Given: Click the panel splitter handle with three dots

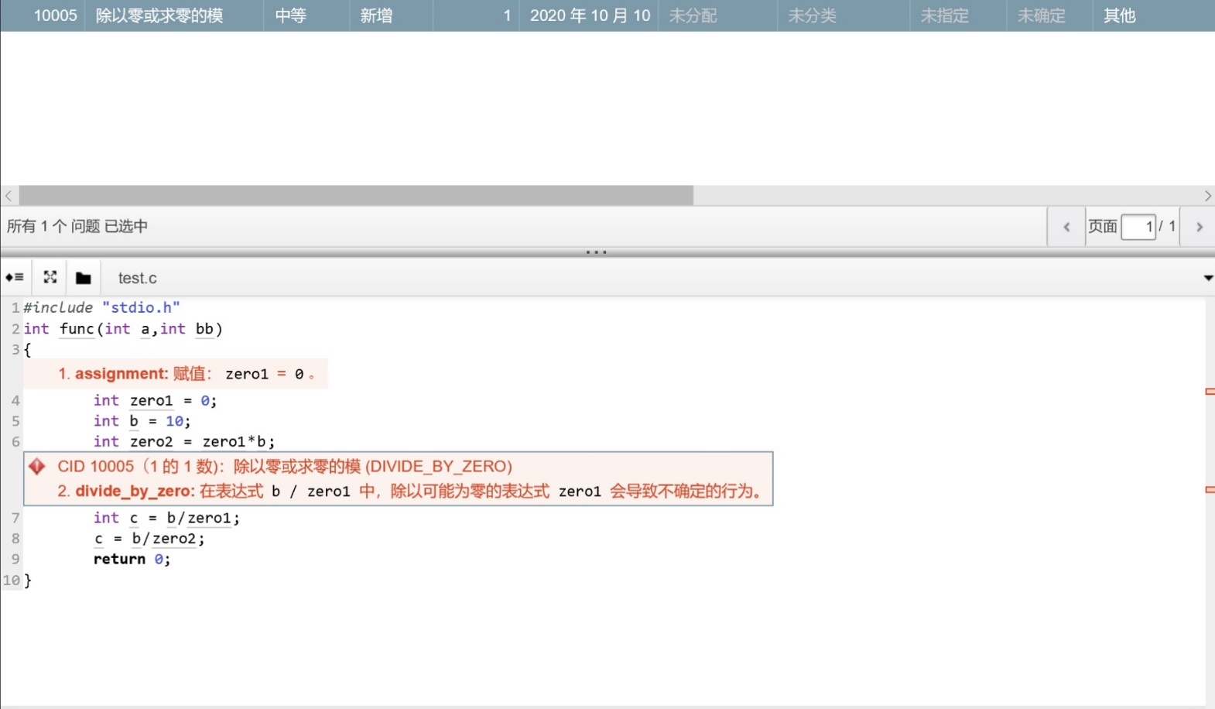Looking at the screenshot, I should (596, 252).
